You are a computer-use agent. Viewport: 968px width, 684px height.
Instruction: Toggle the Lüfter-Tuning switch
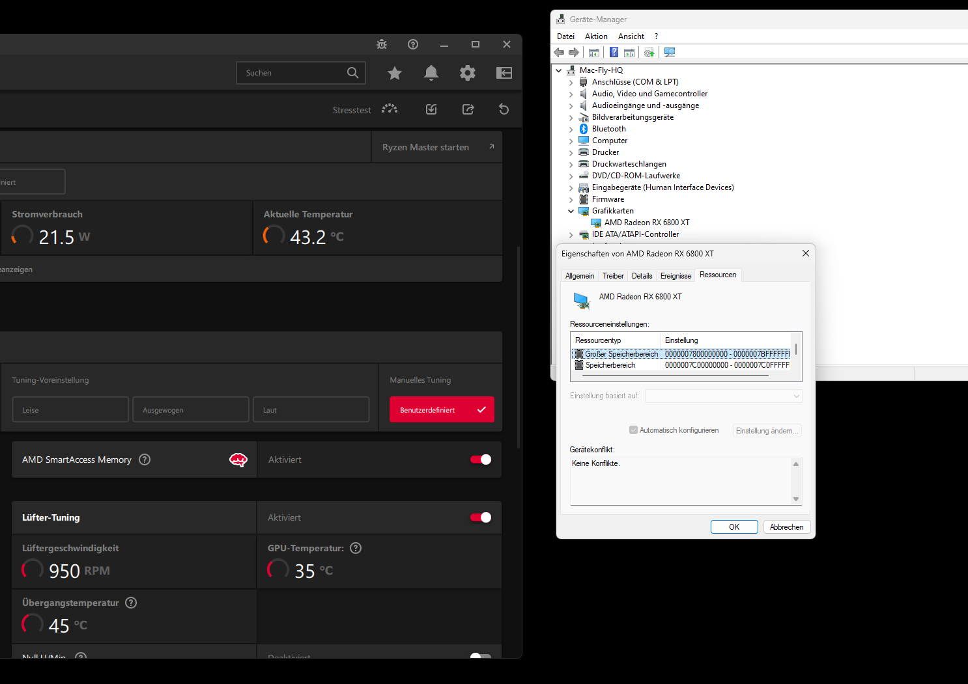(481, 517)
